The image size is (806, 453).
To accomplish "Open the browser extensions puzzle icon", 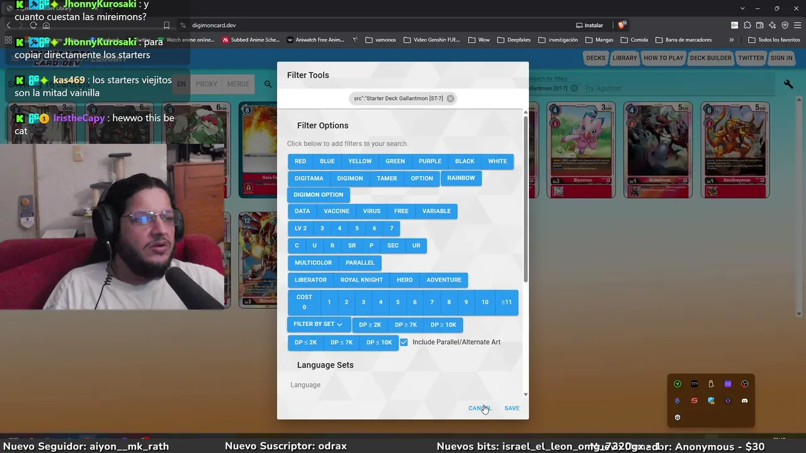I will [747, 25].
